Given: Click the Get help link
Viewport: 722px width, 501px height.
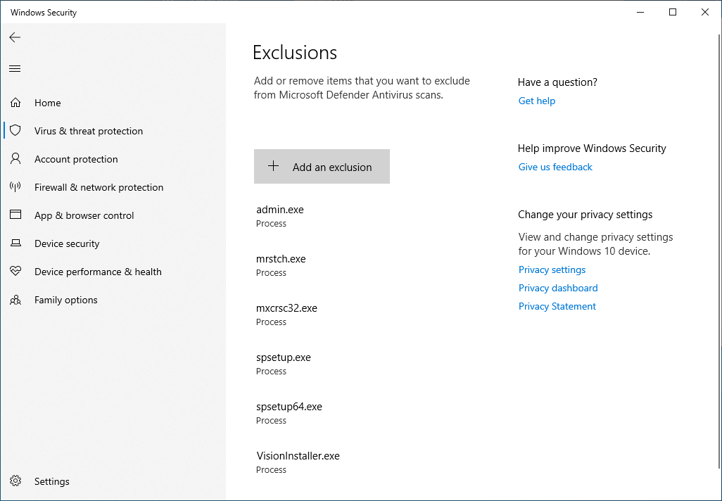Looking at the screenshot, I should 537,101.
